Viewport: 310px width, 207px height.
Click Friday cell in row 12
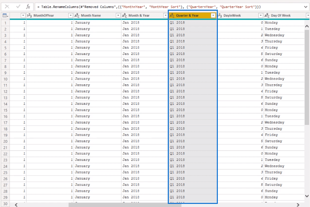284,91
